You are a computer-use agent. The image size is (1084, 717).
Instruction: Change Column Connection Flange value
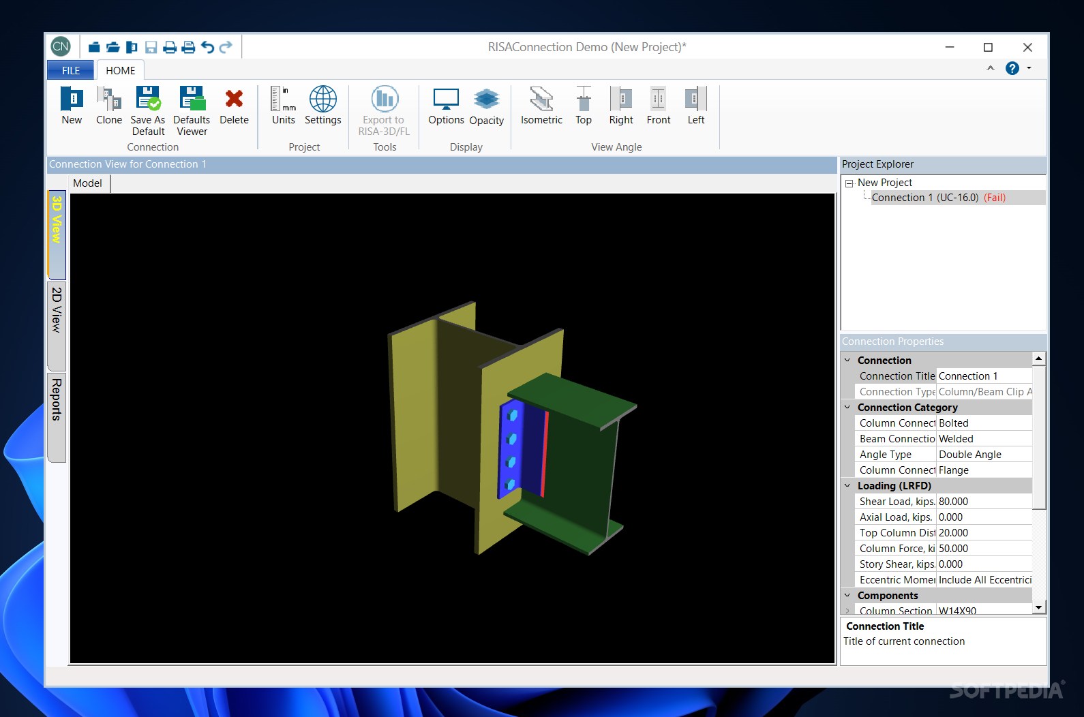tap(984, 470)
